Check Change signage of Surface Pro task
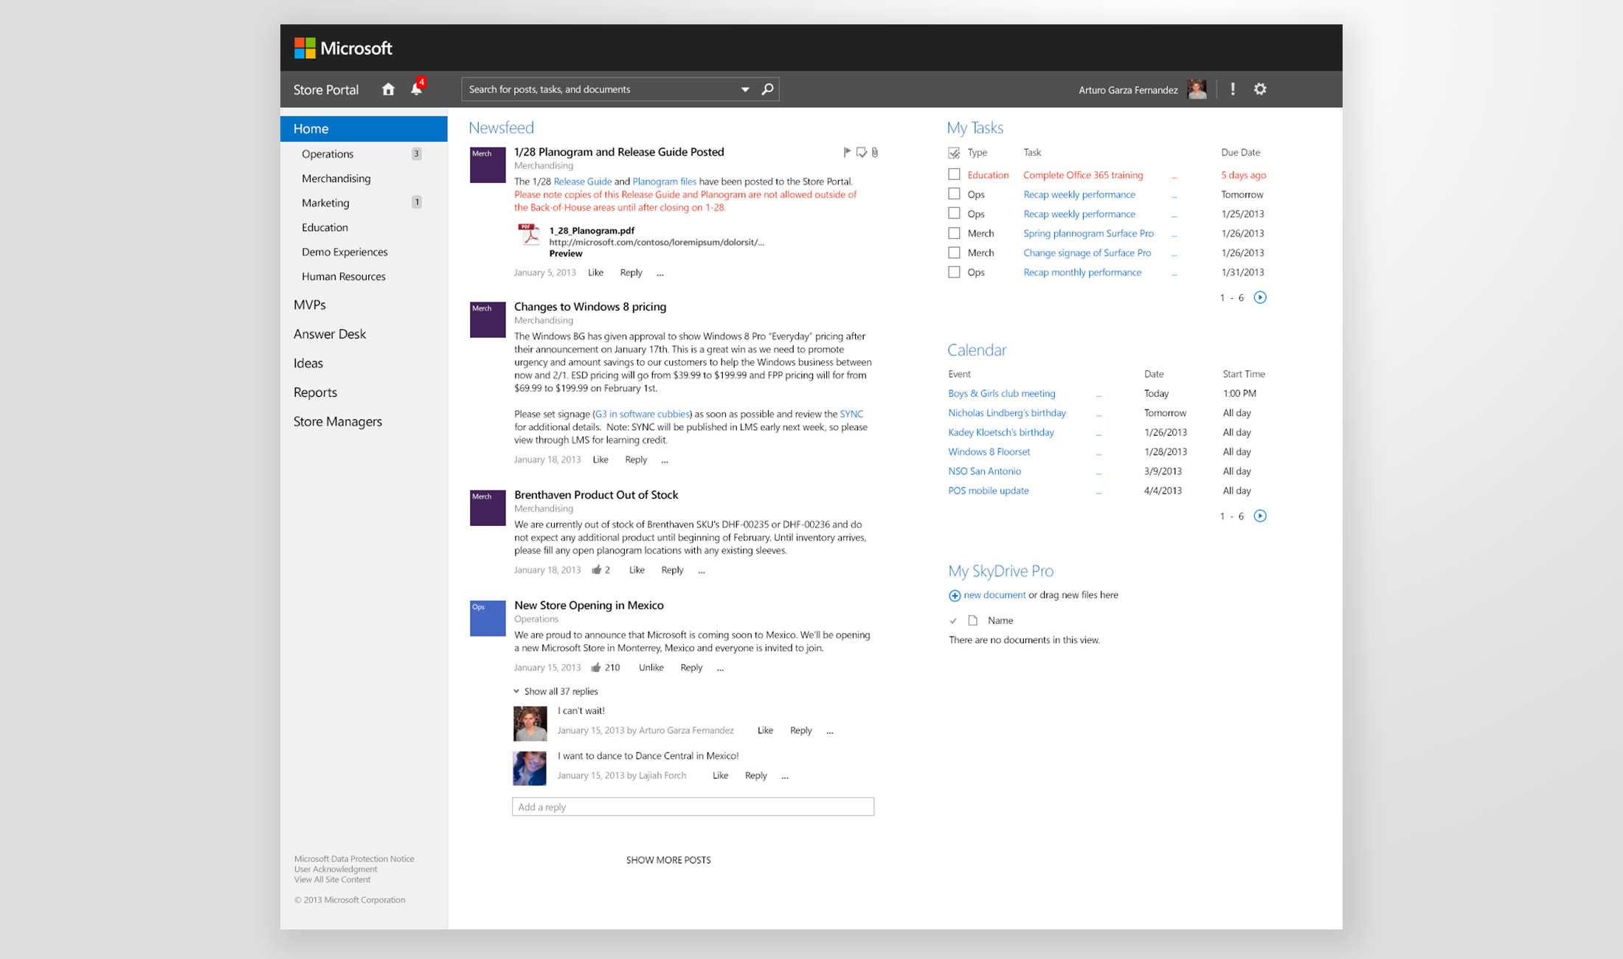The width and height of the screenshot is (1623, 959). pos(954,252)
